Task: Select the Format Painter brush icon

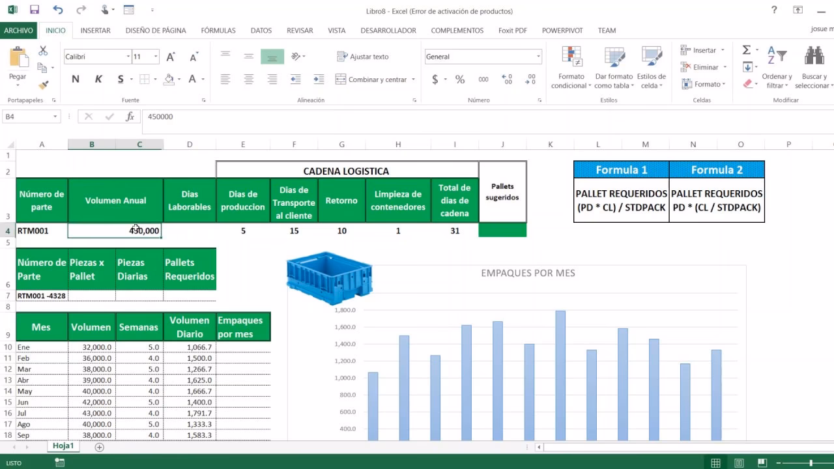Action: [43, 85]
